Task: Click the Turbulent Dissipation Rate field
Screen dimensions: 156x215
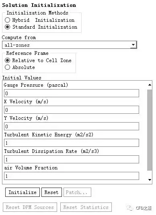Action: pyautogui.click(x=72, y=159)
